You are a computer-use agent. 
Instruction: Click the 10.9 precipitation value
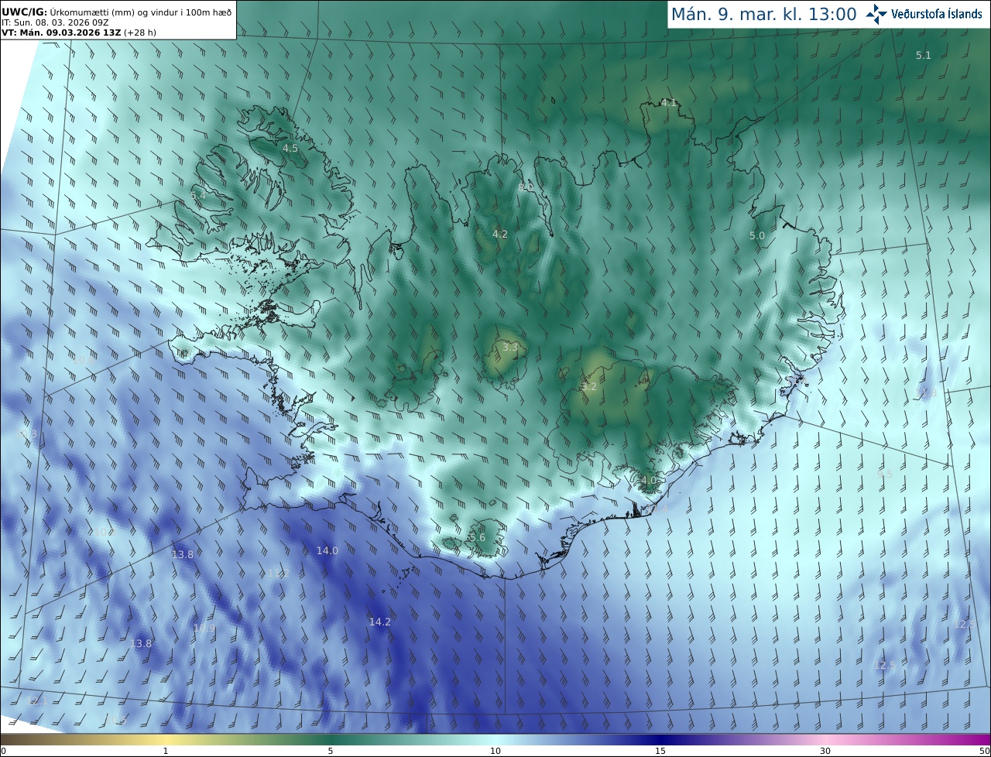tap(204, 628)
